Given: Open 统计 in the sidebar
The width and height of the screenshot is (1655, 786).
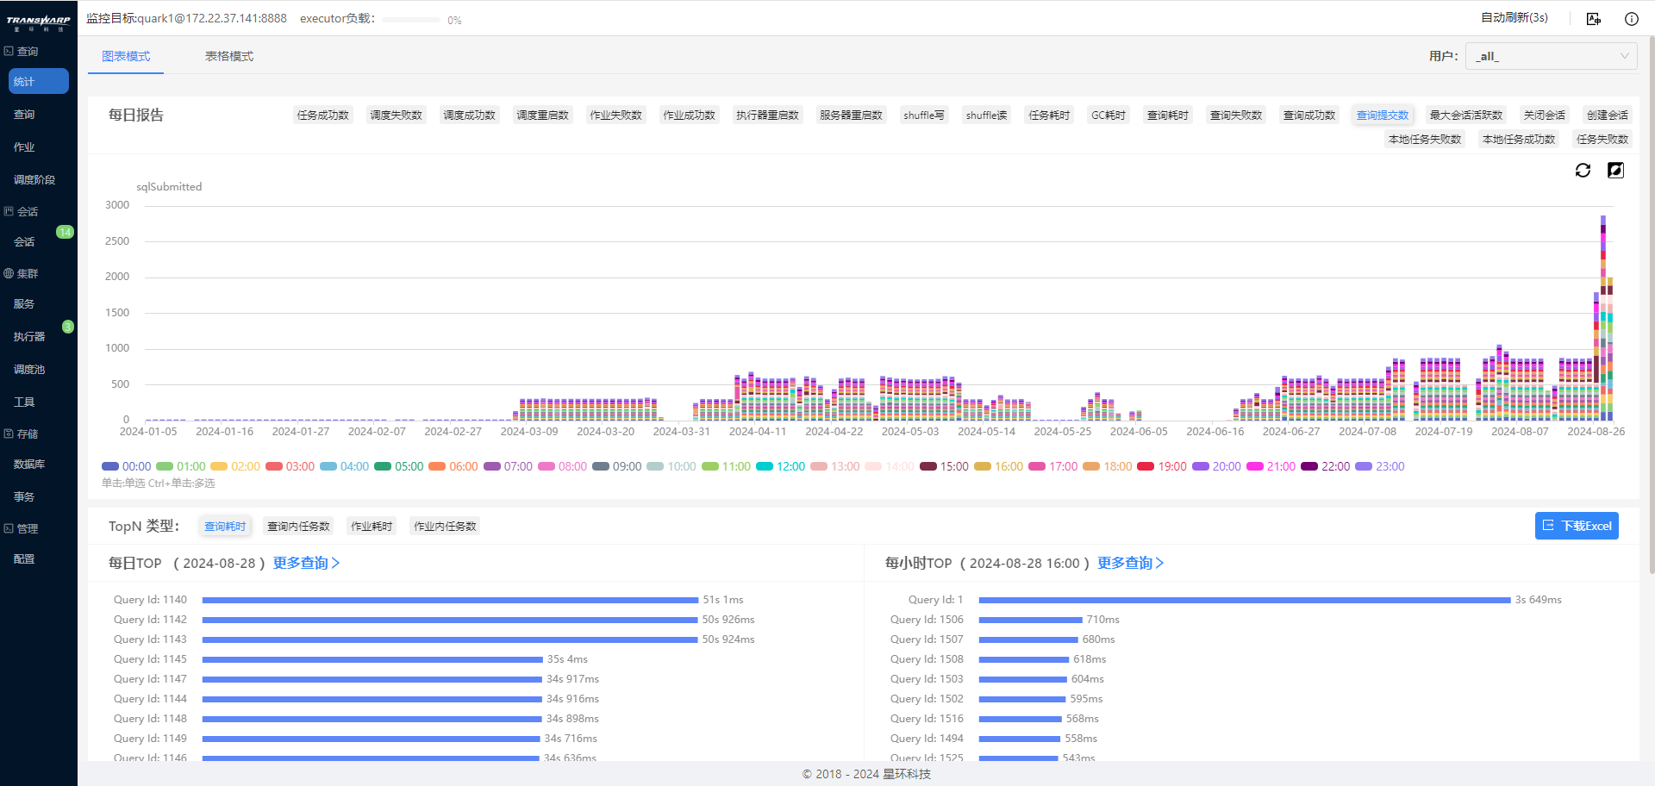Looking at the screenshot, I should point(39,81).
